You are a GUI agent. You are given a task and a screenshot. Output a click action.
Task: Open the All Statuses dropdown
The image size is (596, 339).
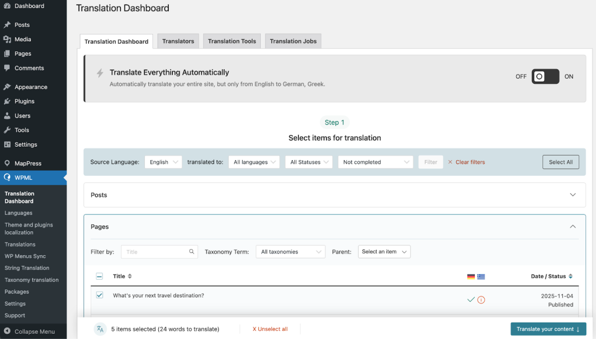308,162
